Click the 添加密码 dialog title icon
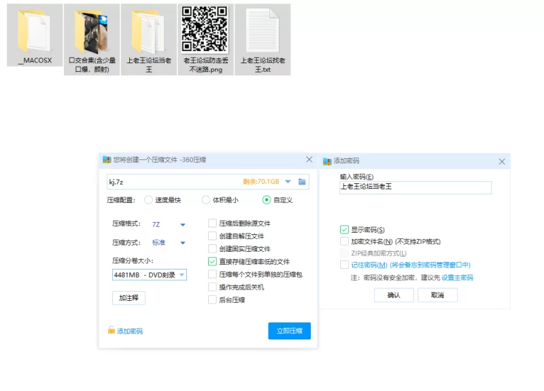 tap(326, 162)
